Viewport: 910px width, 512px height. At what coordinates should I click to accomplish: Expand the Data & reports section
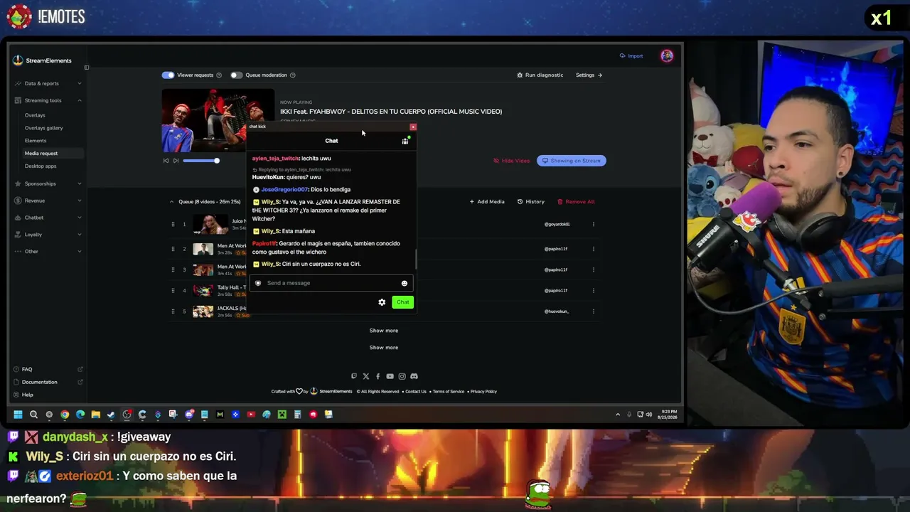point(48,84)
